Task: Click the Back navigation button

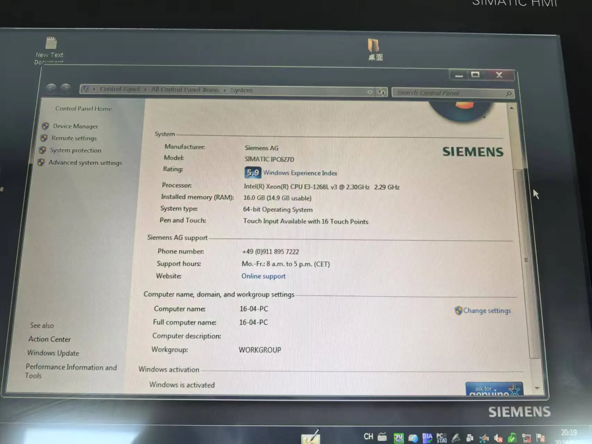Action: point(51,89)
